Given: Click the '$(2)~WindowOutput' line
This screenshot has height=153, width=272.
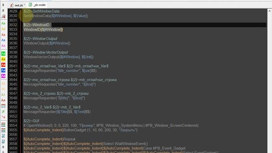Looking at the screenshot, I should point(40,39).
